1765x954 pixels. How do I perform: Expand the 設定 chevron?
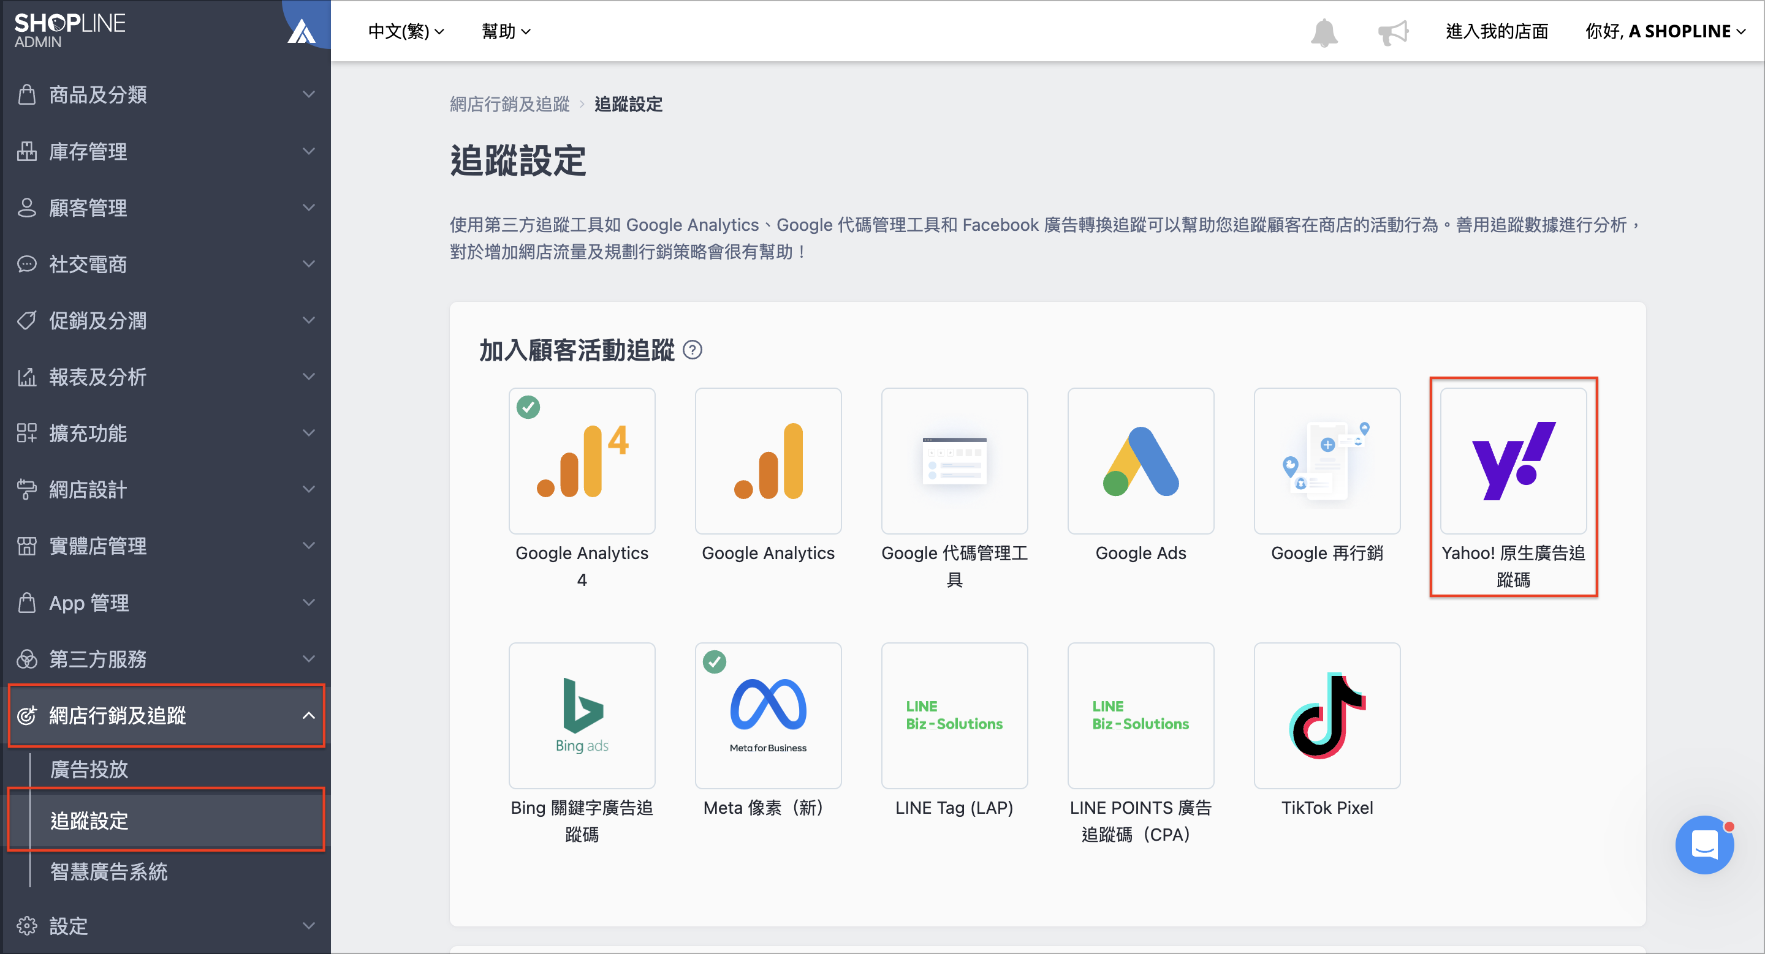[309, 925]
